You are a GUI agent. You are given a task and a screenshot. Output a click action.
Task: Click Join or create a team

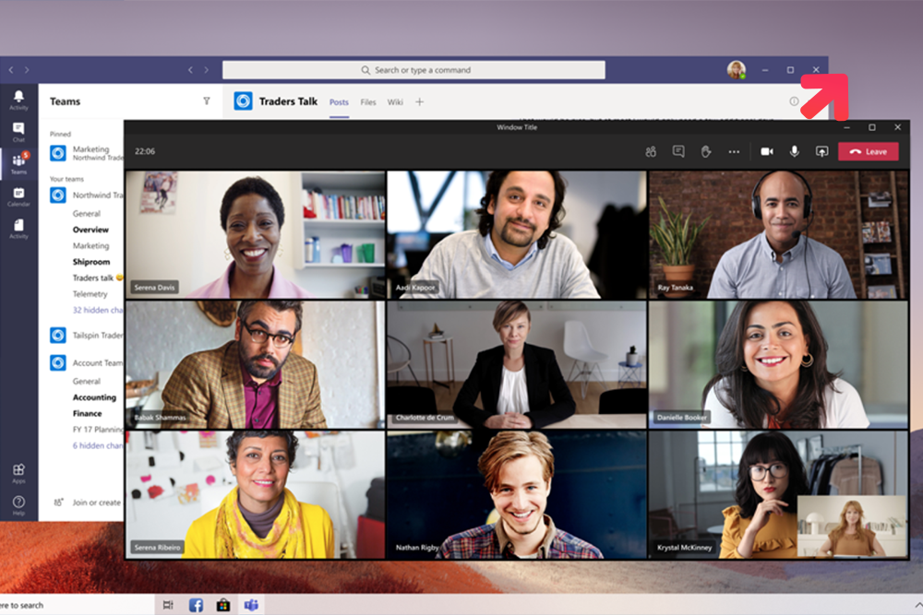click(97, 503)
